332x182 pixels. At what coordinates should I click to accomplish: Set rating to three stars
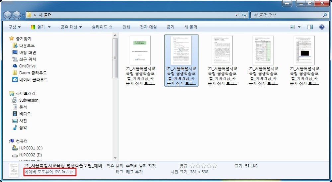click(204, 166)
